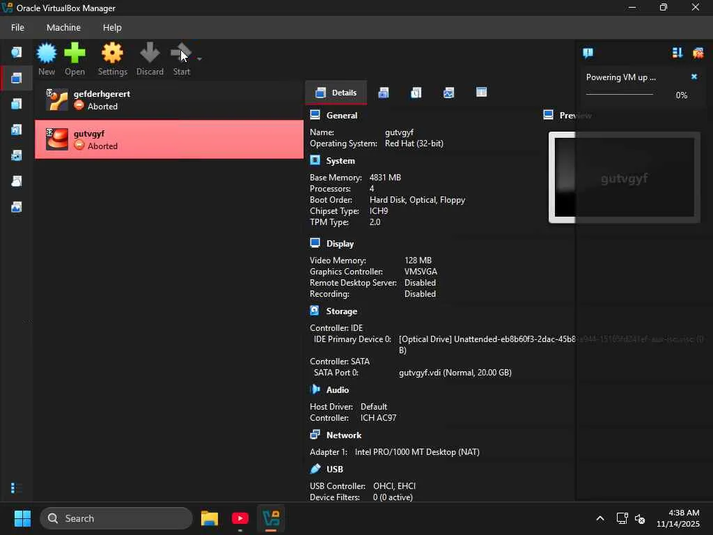This screenshot has width=713, height=535.
Task: Open the Cloud tool icon in the sidebar
Action: (x=17, y=182)
